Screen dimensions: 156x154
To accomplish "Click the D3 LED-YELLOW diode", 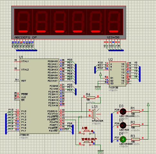I will pos(123,111).
